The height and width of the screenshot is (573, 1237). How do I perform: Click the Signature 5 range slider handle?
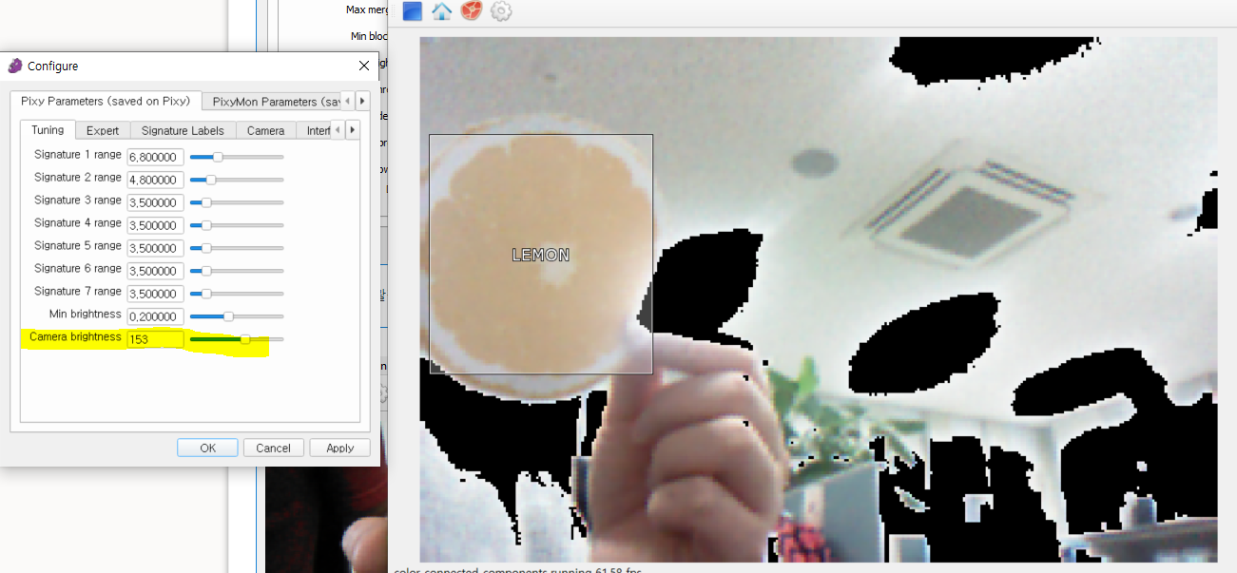point(206,248)
